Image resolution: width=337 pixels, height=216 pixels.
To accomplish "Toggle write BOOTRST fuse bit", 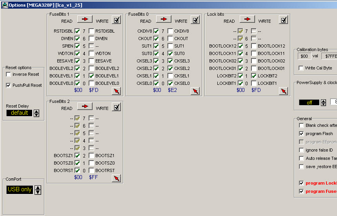I will [91, 170].
